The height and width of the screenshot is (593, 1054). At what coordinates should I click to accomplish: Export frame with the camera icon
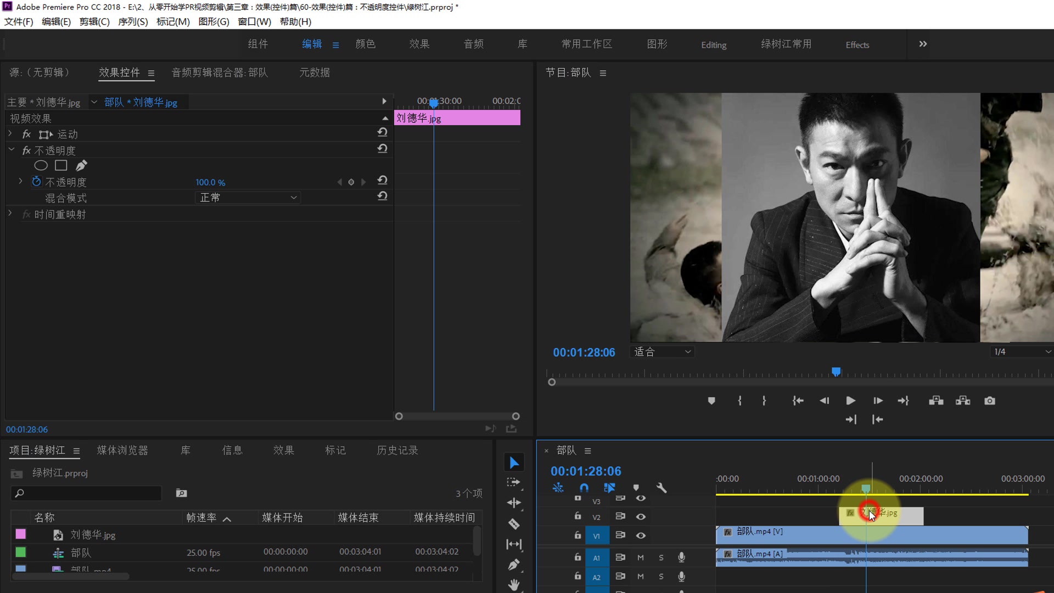989,401
